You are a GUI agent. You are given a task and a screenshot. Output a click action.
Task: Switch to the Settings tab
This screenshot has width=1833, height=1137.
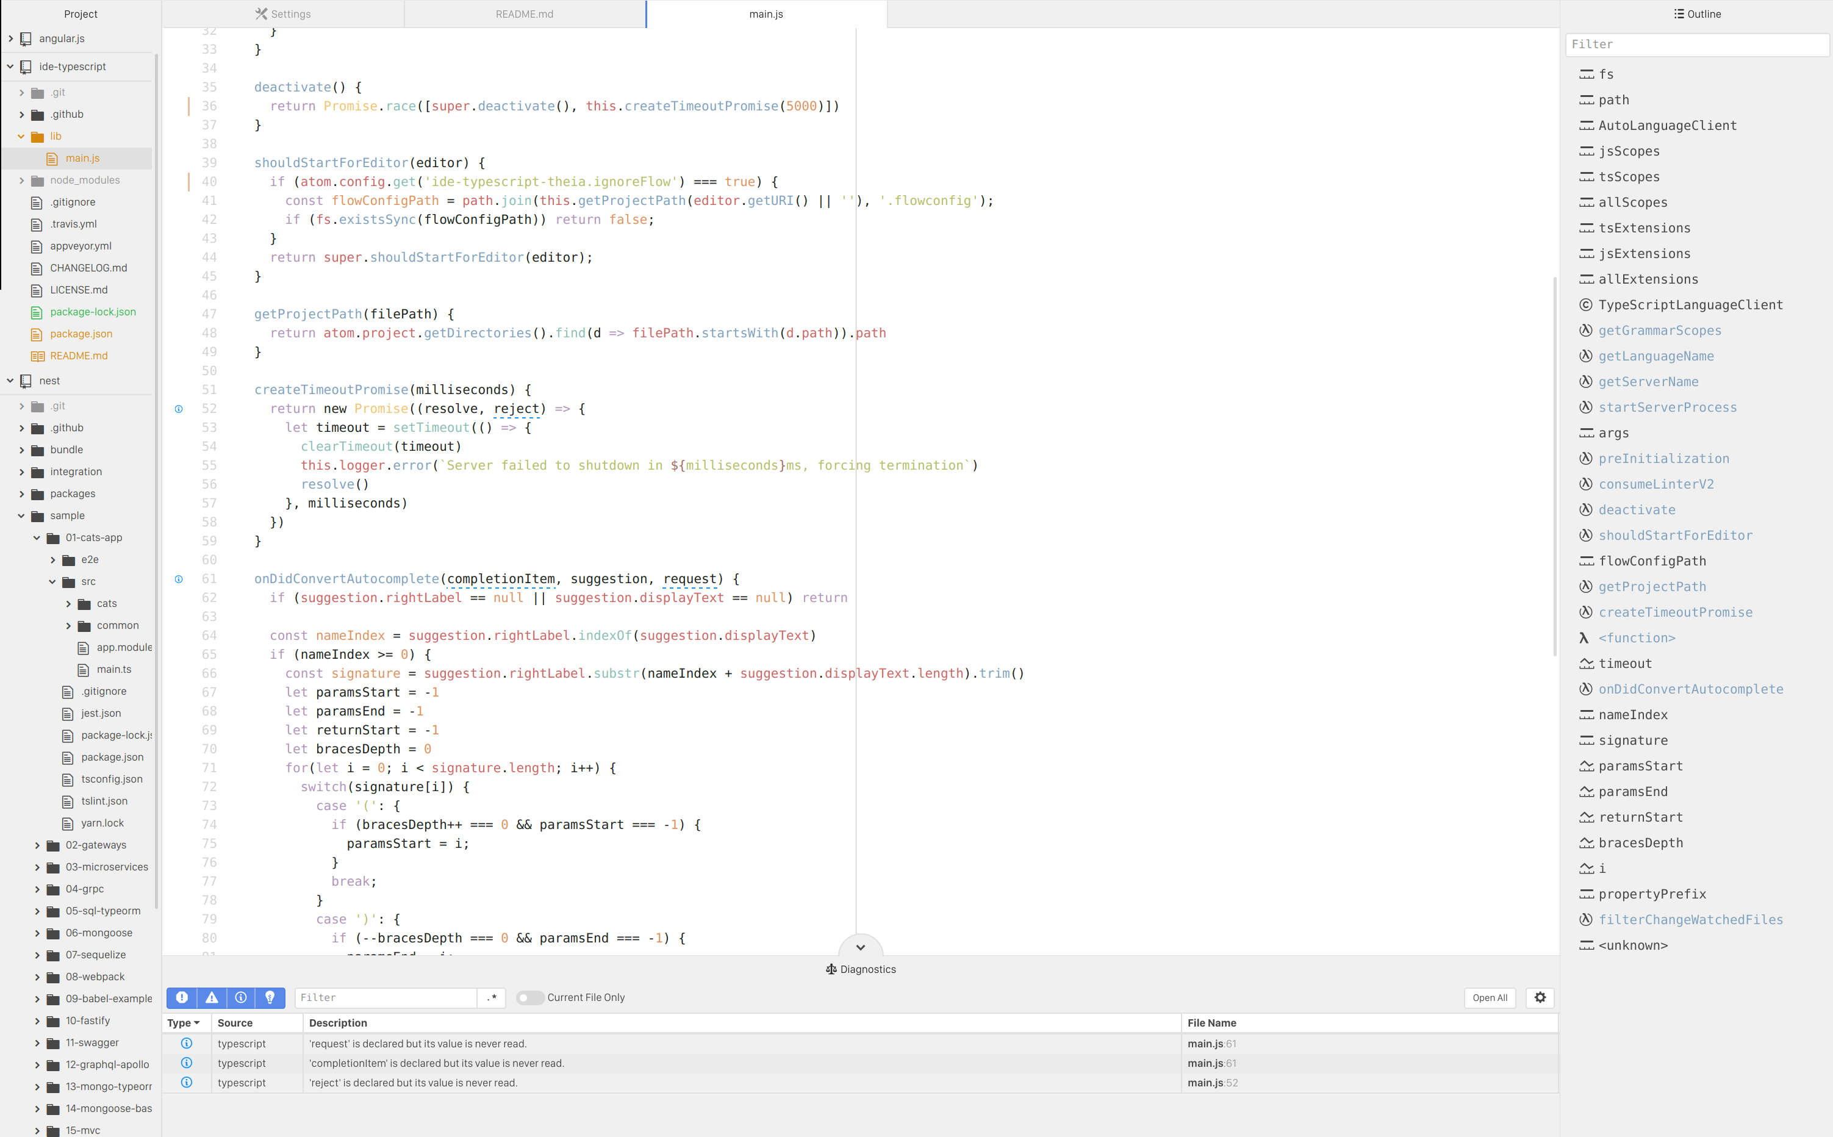click(x=282, y=13)
